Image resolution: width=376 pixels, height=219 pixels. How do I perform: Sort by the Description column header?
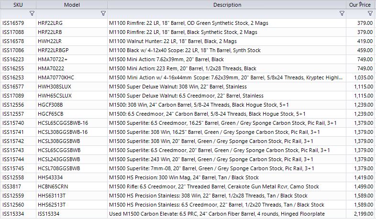pos(227,5)
